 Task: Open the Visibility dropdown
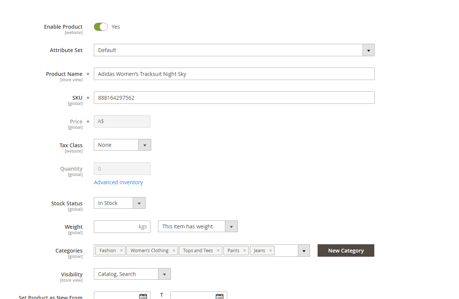pyautogui.click(x=164, y=274)
